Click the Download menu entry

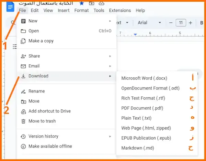pos(67,76)
